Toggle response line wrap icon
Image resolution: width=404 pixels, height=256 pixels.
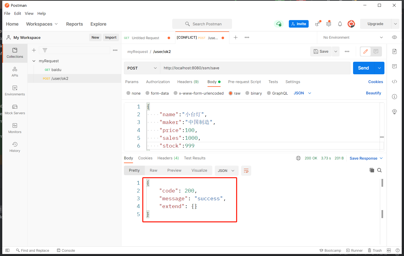[x=246, y=171]
